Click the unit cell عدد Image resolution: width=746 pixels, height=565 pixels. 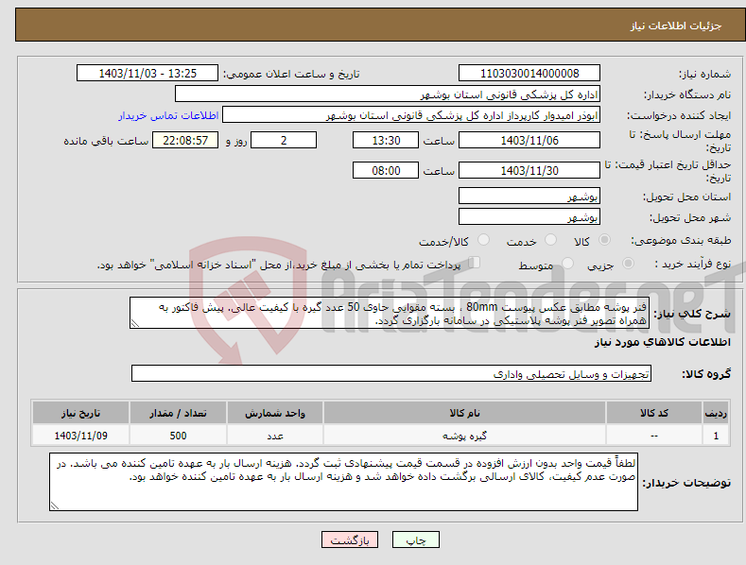click(x=275, y=436)
